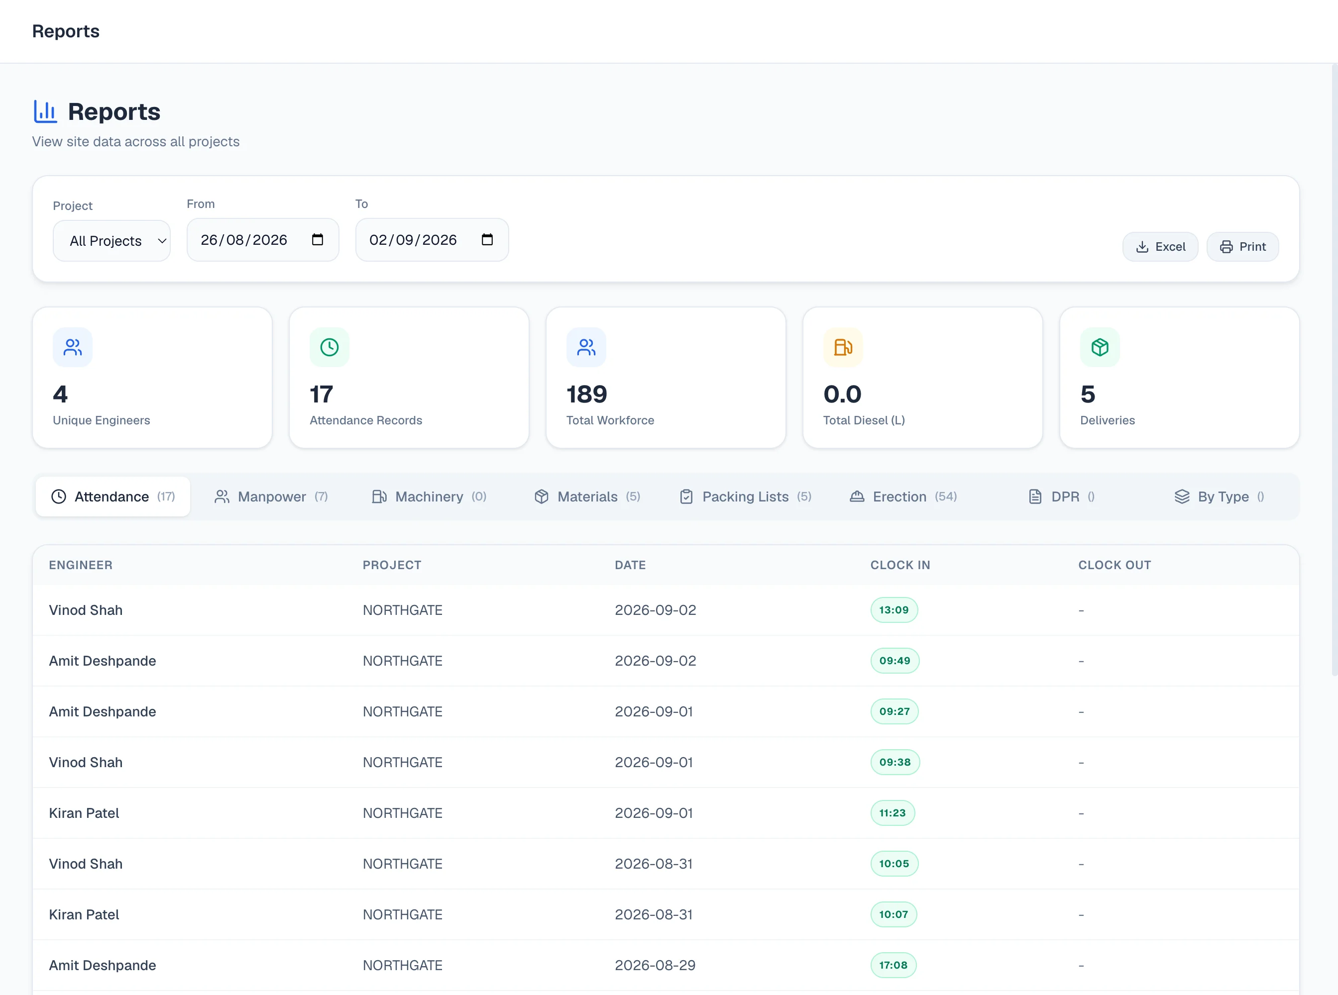Screen dimensions: 1338x995
Task: Click Amit Deshpande in the 2026-08-29 row
Action: [x=103, y=966]
